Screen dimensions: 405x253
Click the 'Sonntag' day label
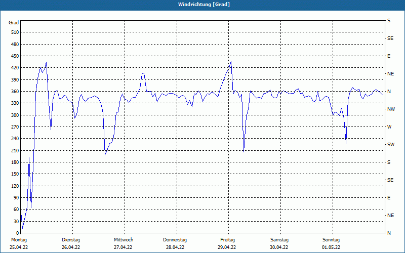pos(331,240)
